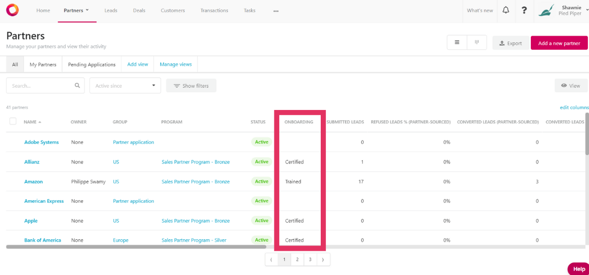
Task: Switch to list view icon
Action: click(x=457, y=43)
